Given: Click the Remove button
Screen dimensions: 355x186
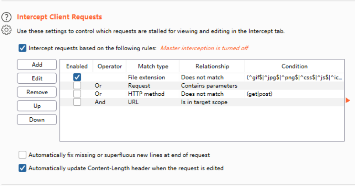Looking at the screenshot, I should click(x=37, y=92).
